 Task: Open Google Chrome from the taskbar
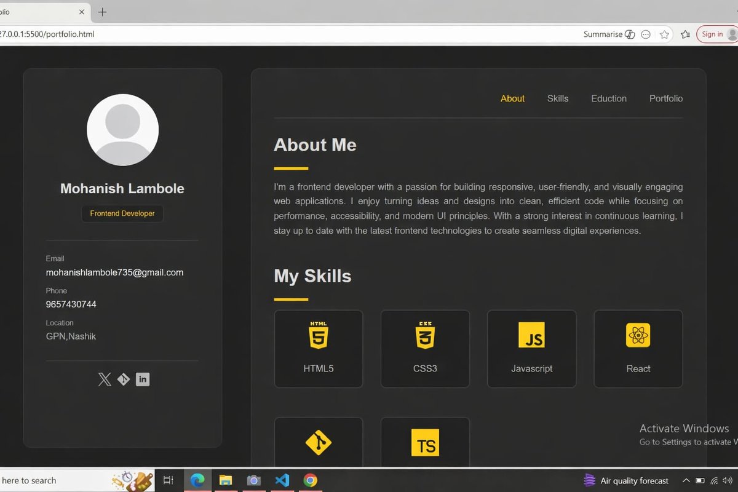click(x=310, y=480)
